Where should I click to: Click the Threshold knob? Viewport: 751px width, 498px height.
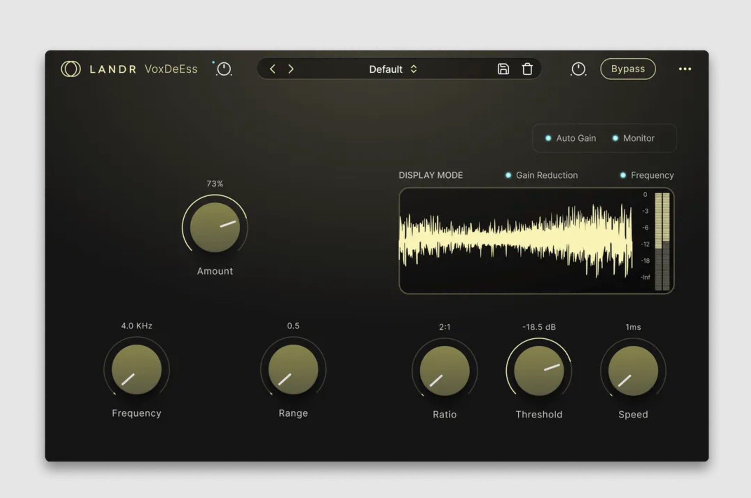point(539,370)
